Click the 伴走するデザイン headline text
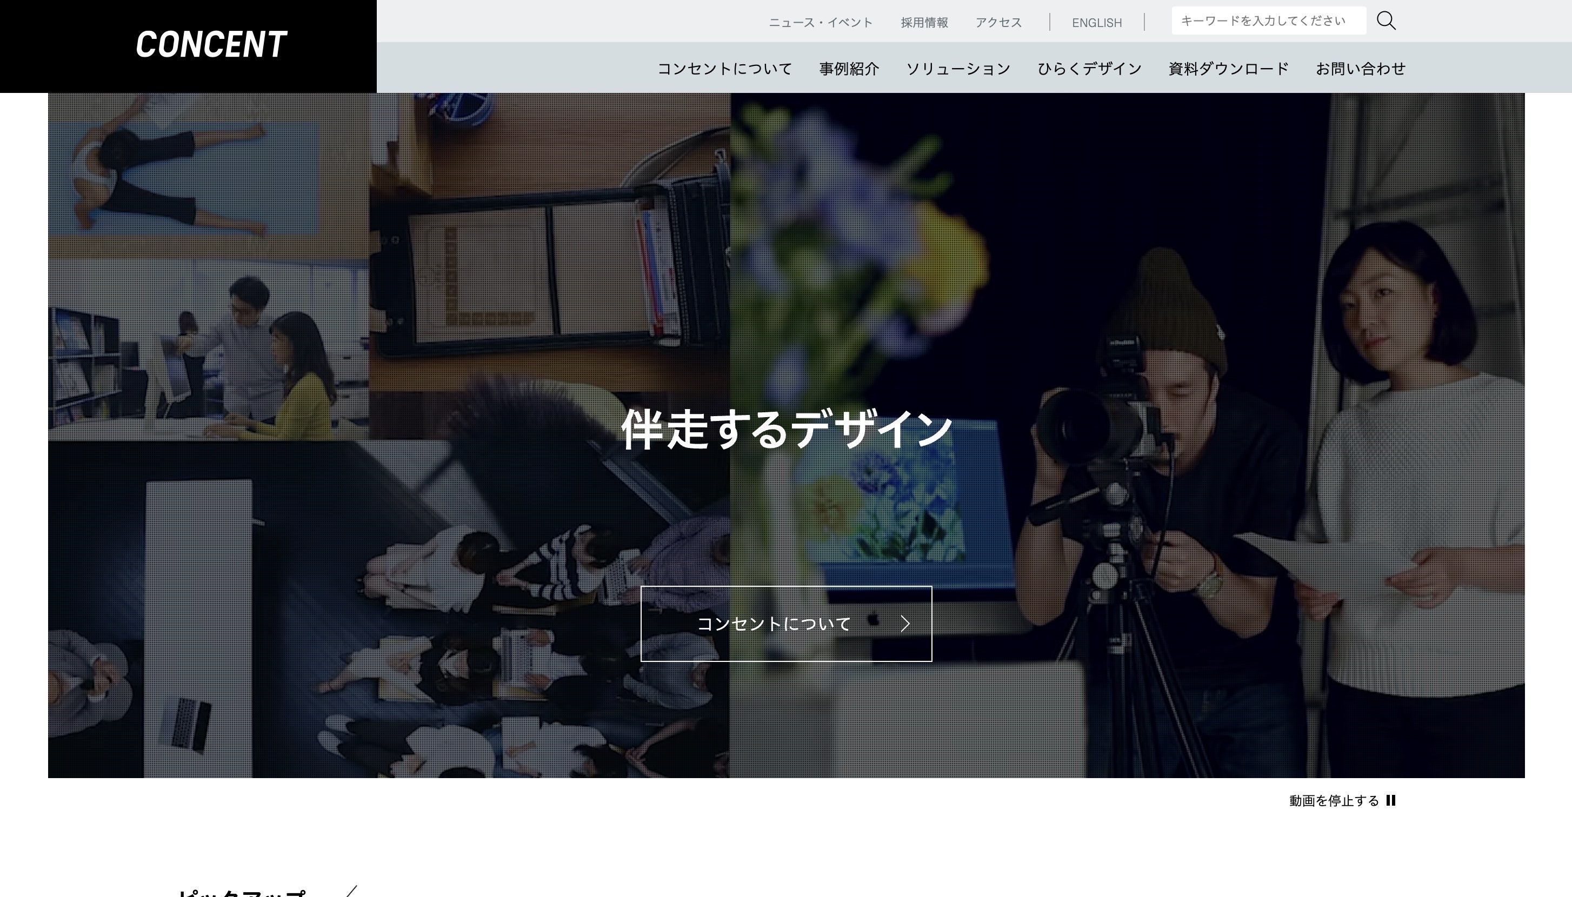This screenshot has width=1572, height=897. click(787, 430)
